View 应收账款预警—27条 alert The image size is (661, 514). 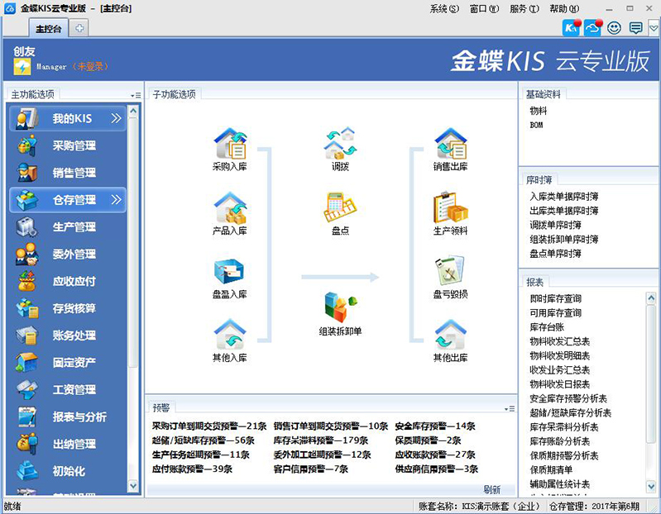pyautogui.click(x=435, y=455)
